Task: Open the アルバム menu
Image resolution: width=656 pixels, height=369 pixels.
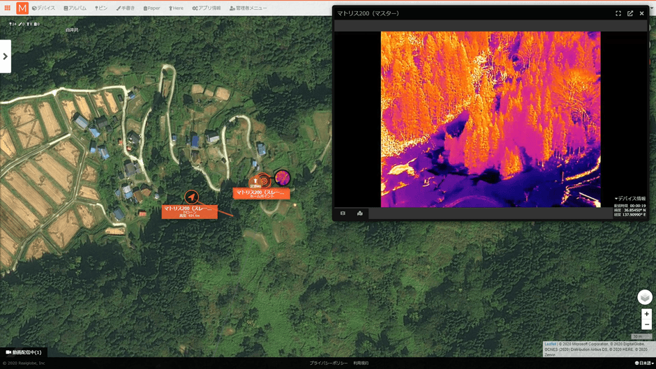Action: tap(75, 8)
